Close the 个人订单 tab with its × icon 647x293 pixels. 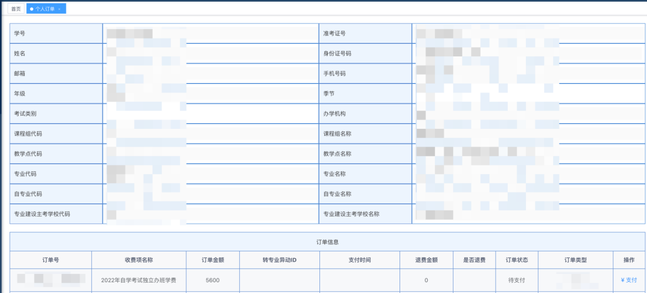coord(60,9)
